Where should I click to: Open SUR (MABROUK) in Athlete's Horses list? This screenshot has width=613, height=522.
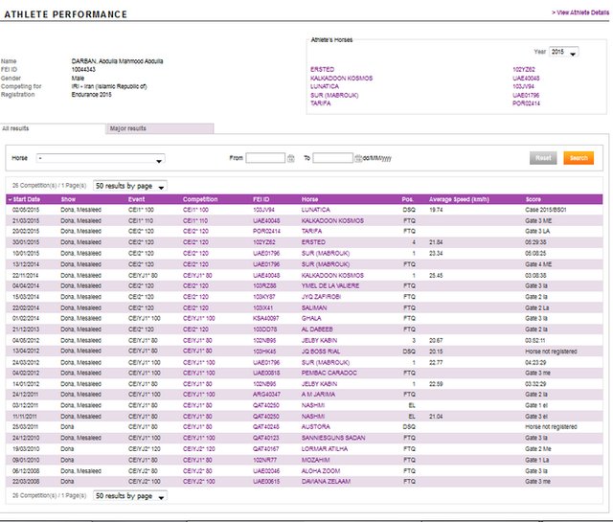[334, 96]
